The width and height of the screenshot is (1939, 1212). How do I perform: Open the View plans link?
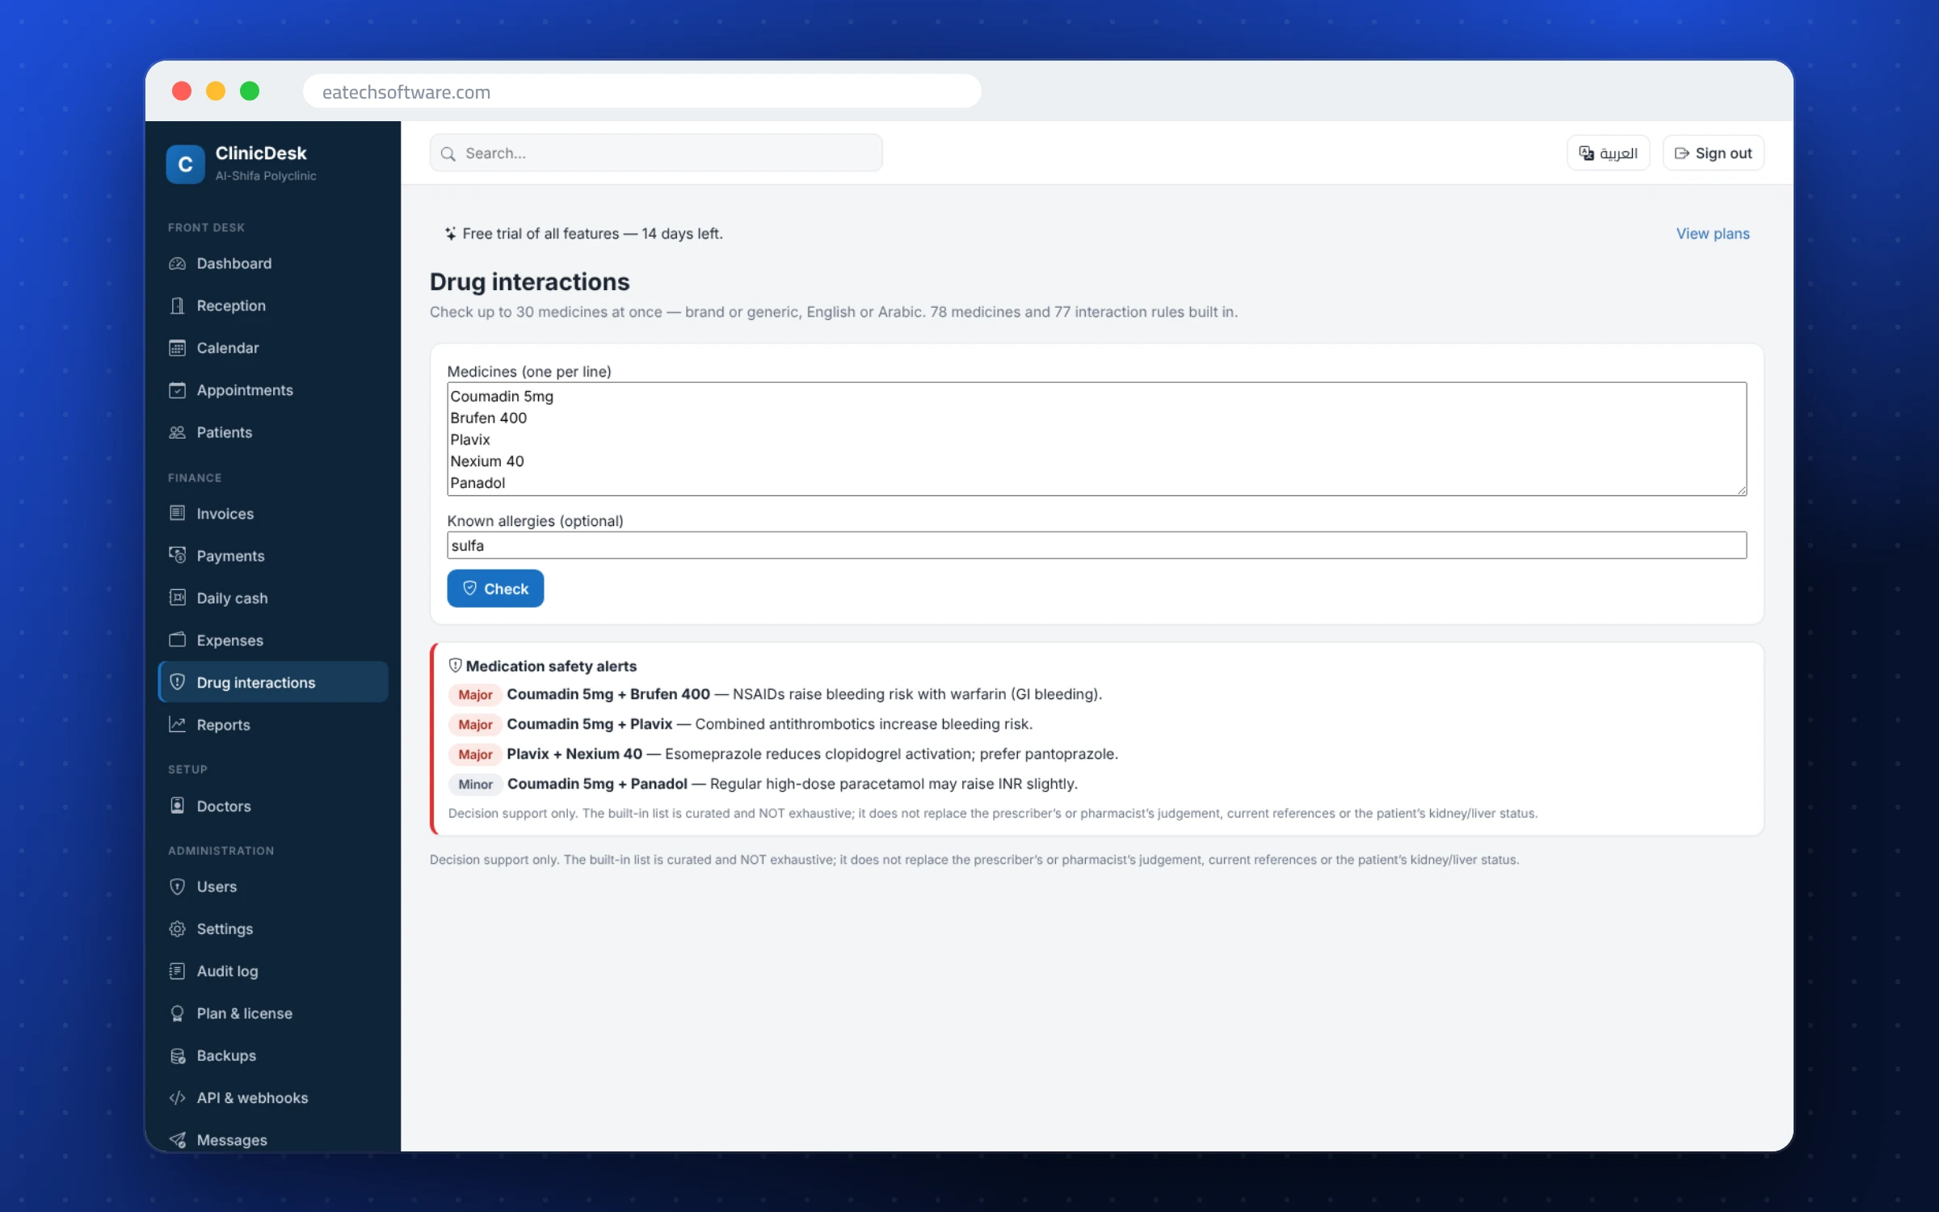click(1713, 234)
